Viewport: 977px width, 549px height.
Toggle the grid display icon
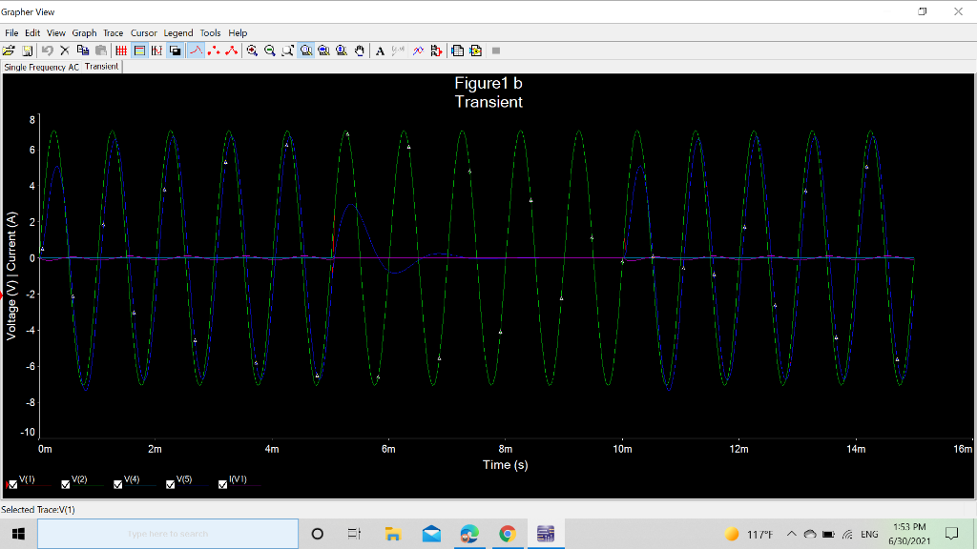pyautogui.click(x=120, y=51)
